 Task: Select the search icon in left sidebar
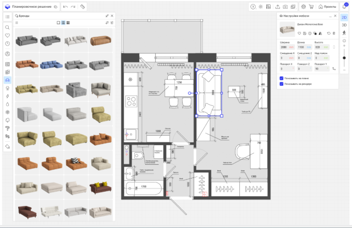(7, 27)
